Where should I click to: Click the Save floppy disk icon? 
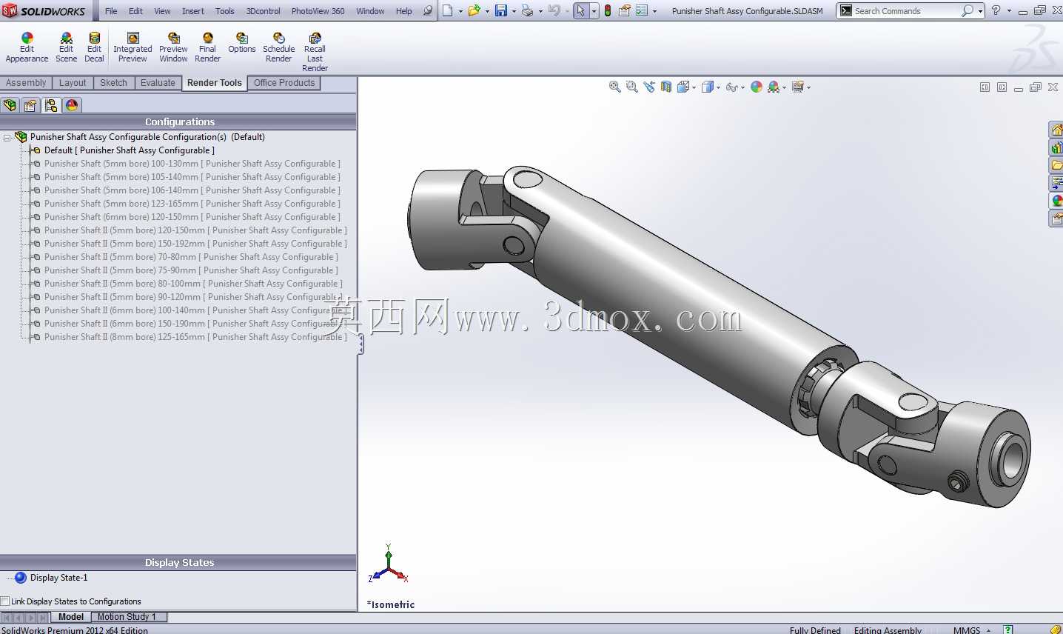[x=501, y=10]
